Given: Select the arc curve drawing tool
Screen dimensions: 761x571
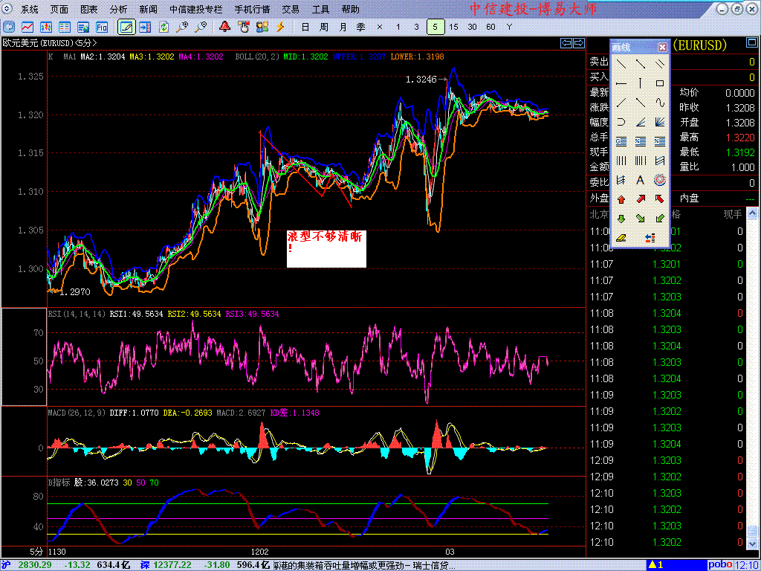Looking at the screenshot, I should click(621, 122).
